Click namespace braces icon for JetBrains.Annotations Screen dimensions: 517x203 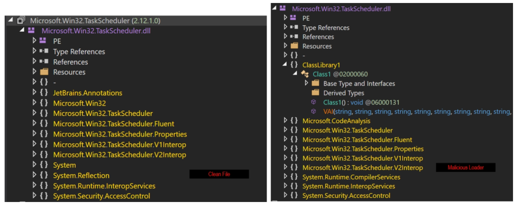[44, 93]
